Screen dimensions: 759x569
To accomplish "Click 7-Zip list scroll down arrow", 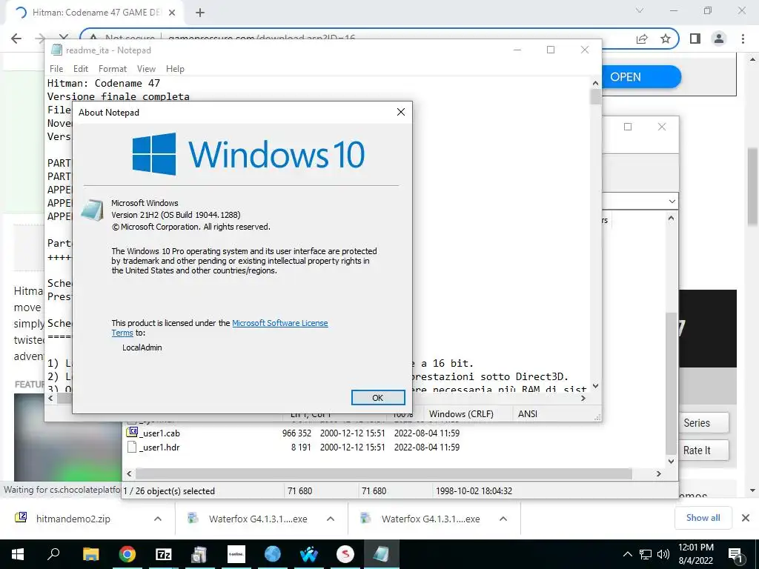I will point(671,462).
